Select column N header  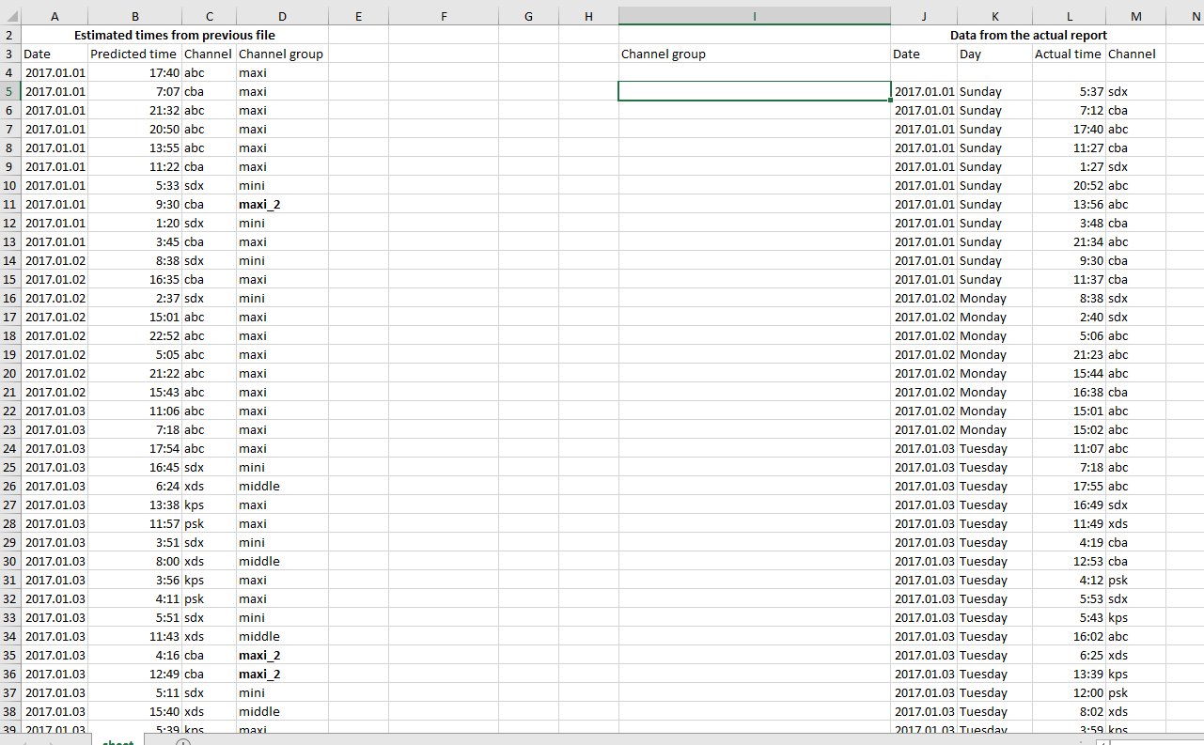(x=1185, y=16)
